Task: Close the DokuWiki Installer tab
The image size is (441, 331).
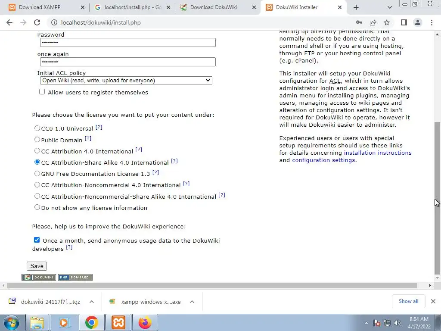Action: pos(339,7)
